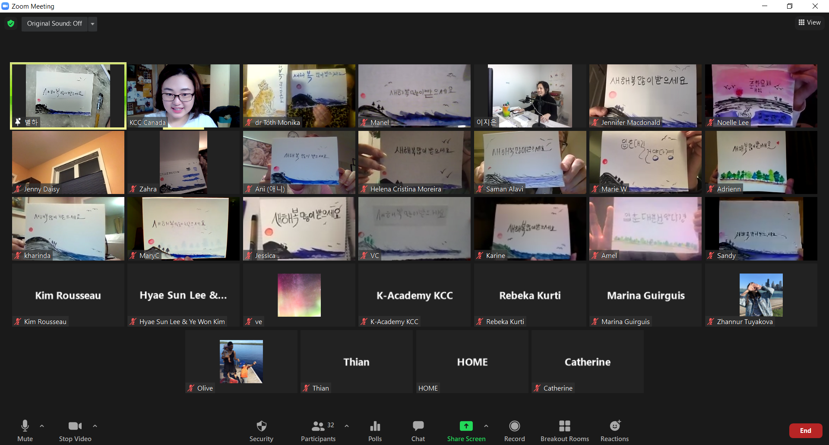Screen dimensions: 829x445
Task: Open dropdown arrow next to Original Sound
Action: coord(92,24)
